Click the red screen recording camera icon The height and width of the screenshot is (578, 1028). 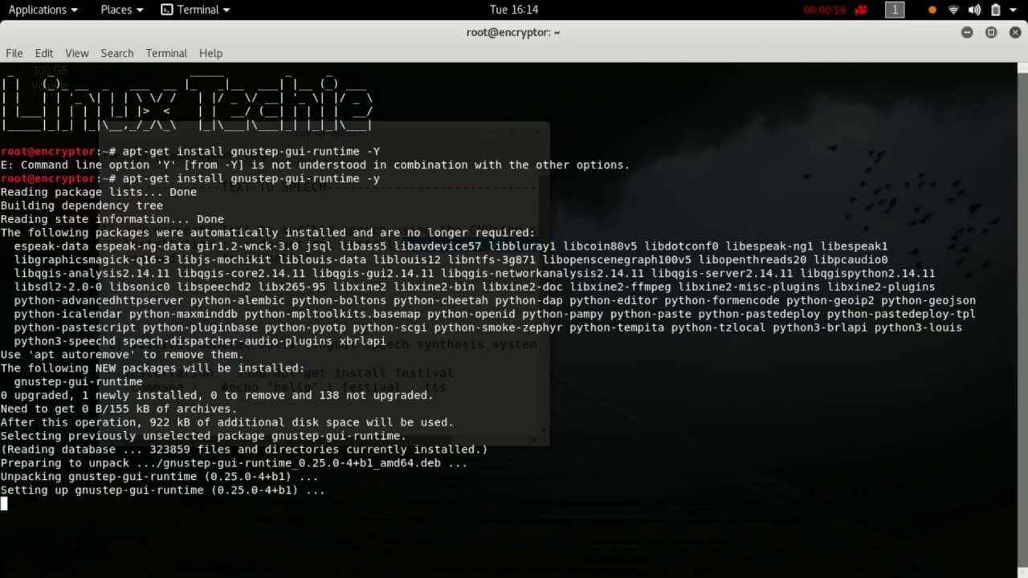(x=861, y=10)
